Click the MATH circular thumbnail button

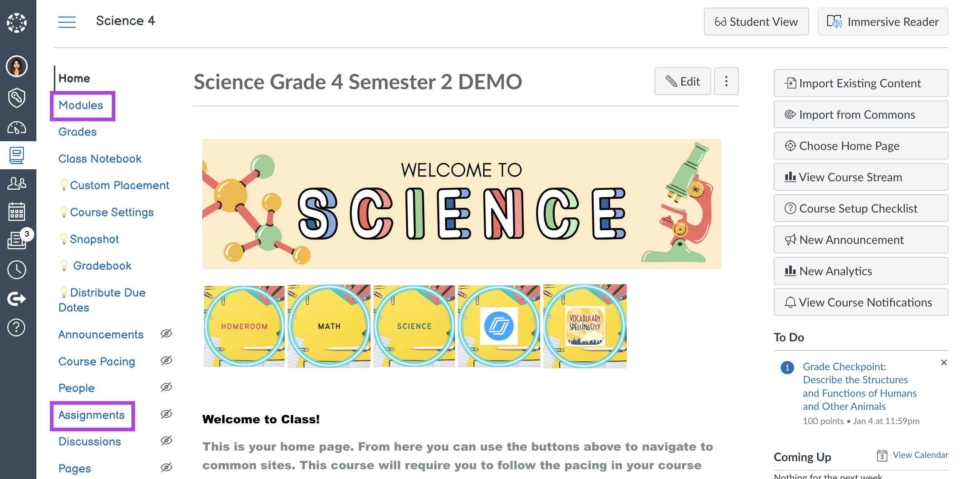click(329, 326)
